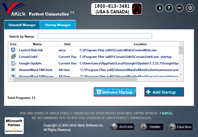Sort by the User column header
This screenshot has height=137, width=198.
(x=68, y=44)
